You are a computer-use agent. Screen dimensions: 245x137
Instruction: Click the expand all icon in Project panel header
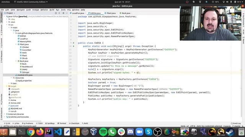point(59,13)
